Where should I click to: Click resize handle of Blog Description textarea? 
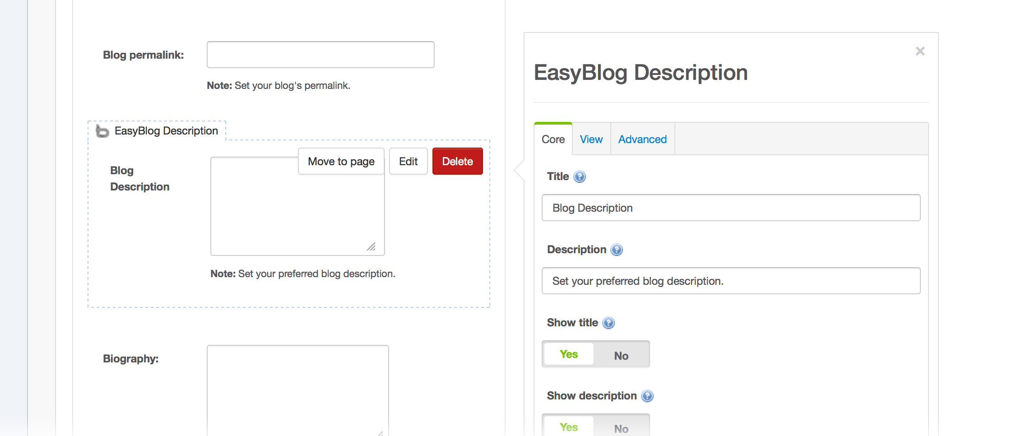(x=371, y=246)
